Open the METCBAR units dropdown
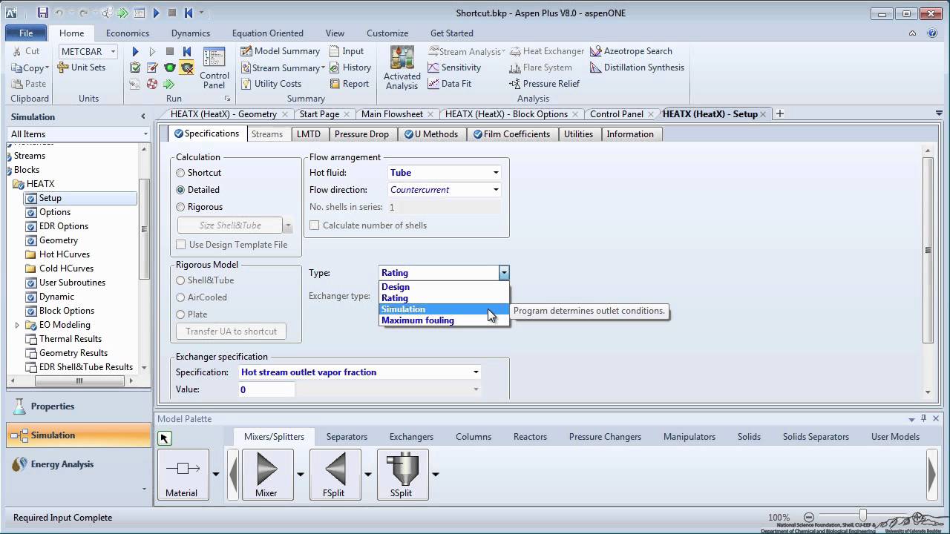The height and width of the screenshot is (534, 950). click(113, 51)
